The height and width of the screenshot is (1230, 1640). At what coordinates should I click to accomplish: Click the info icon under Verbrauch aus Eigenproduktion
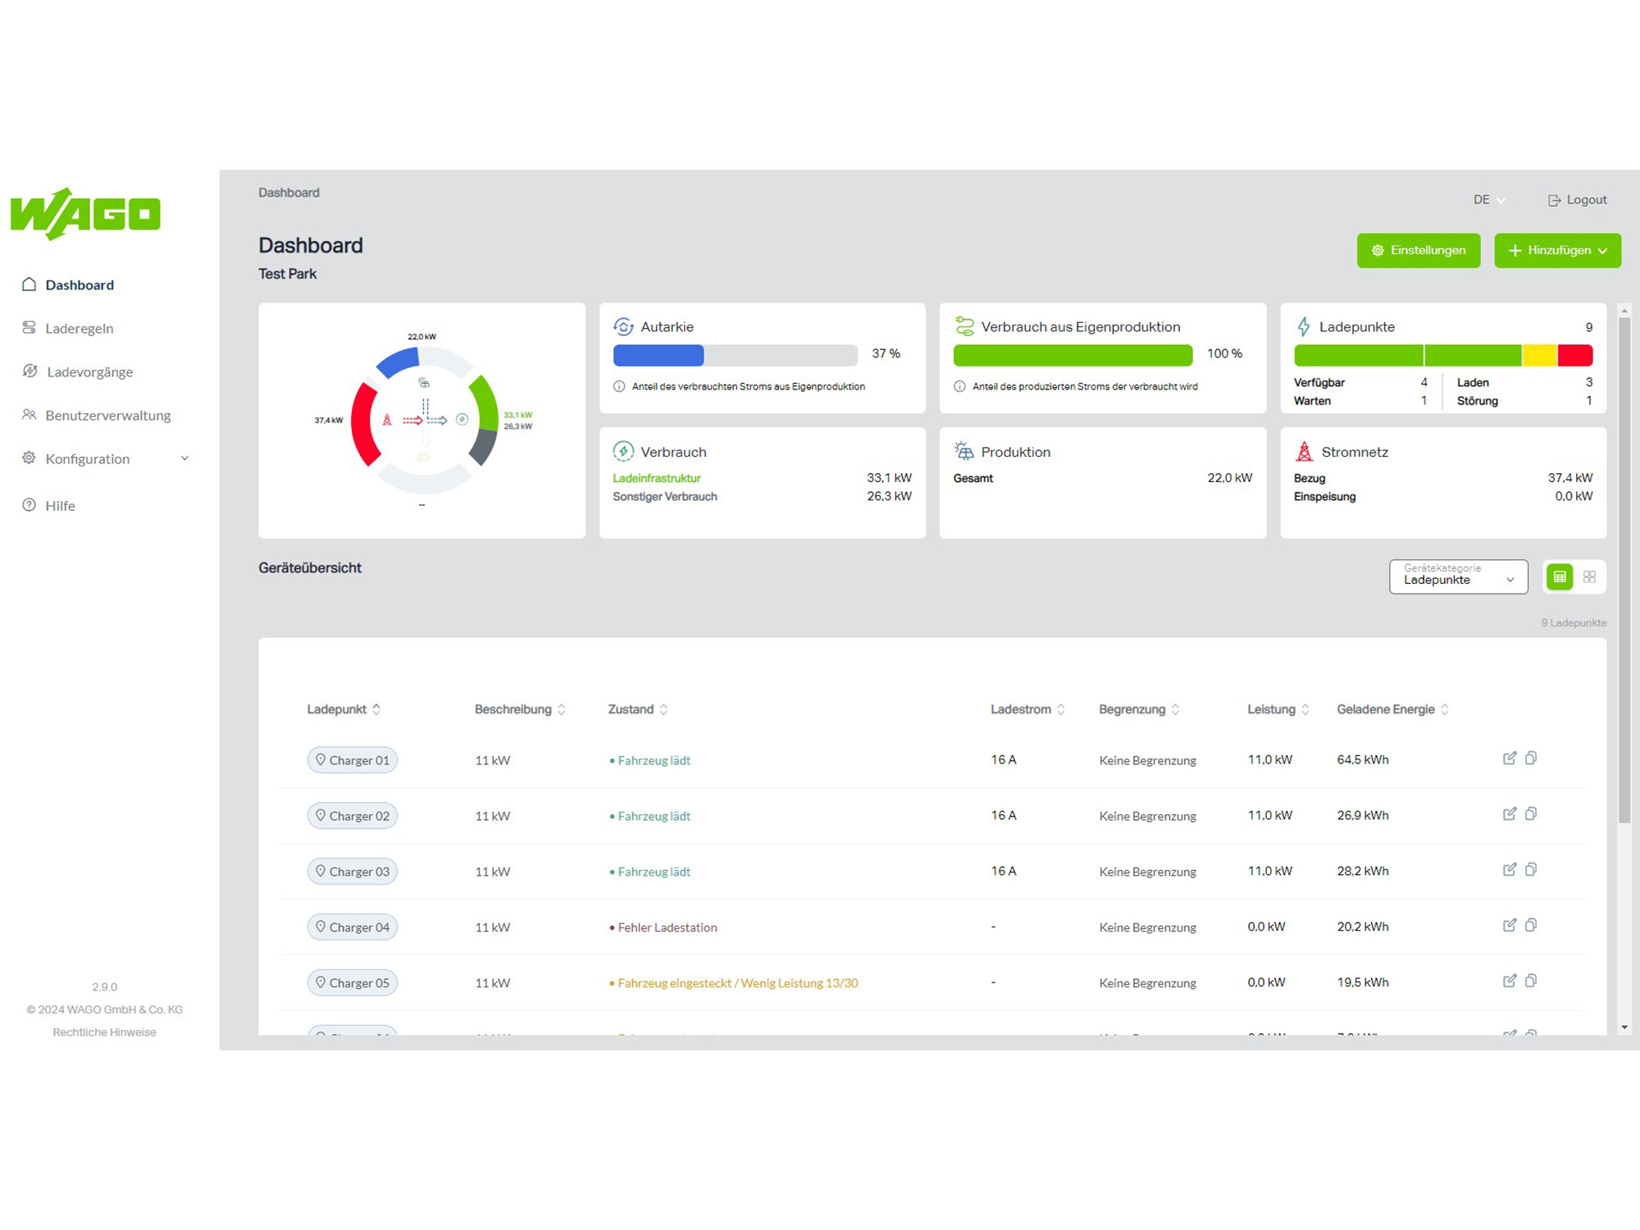tap(959, 386)
